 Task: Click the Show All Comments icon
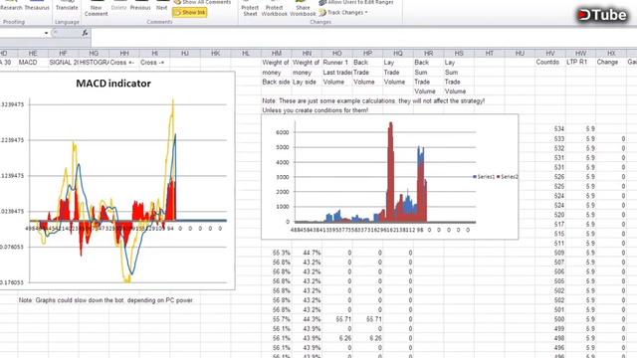tap(177, 2)
